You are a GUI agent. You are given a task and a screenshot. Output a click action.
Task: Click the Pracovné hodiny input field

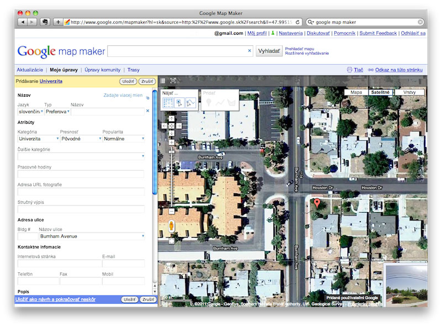[81, 174]
